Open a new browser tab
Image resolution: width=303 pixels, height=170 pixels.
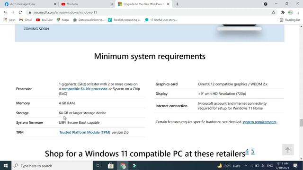point(177,4)
